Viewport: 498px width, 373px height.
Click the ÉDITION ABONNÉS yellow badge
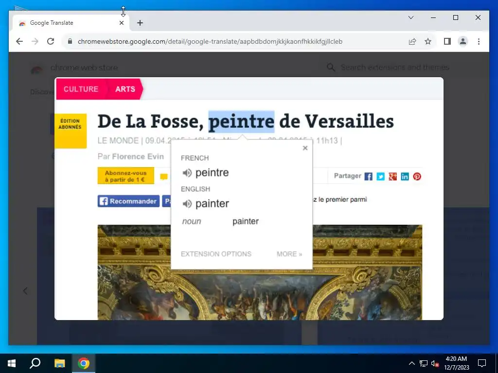tap(71, 131)
